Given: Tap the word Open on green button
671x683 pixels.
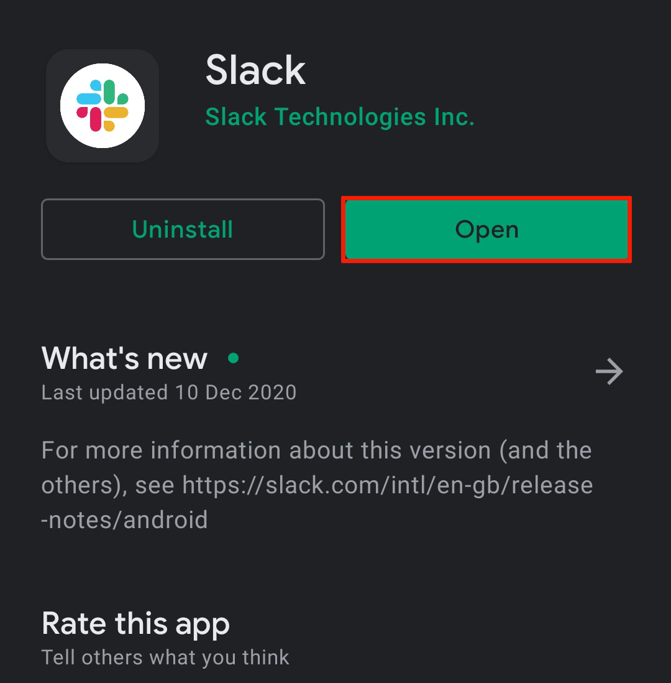Looking at the screenshot, I should [486, 230].
